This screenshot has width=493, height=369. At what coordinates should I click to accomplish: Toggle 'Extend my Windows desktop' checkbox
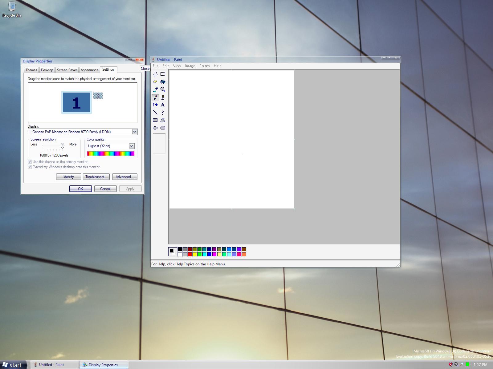pos(30,167)
